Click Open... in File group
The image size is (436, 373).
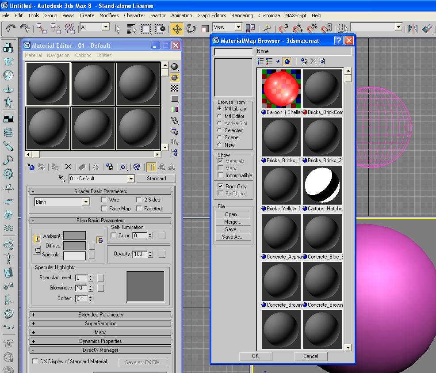tap(233, 214)
